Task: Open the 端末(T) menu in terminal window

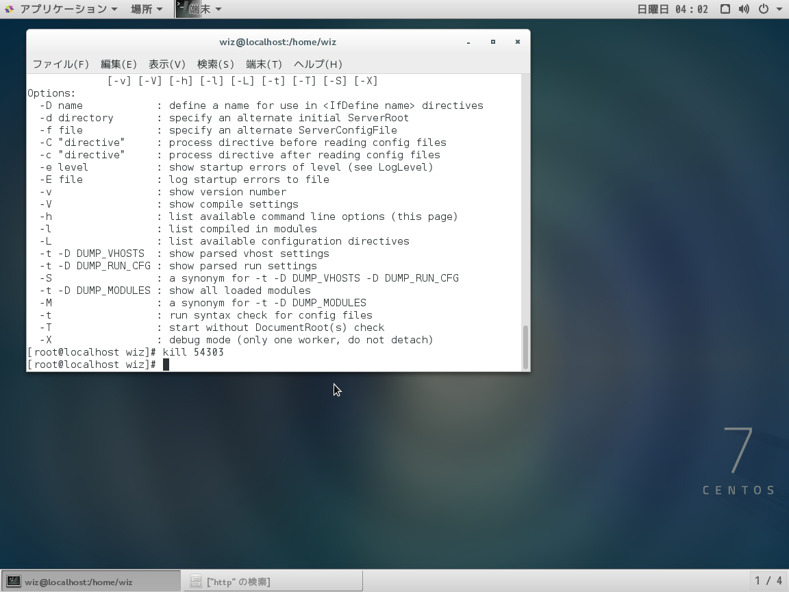Action: coord(264,64)
